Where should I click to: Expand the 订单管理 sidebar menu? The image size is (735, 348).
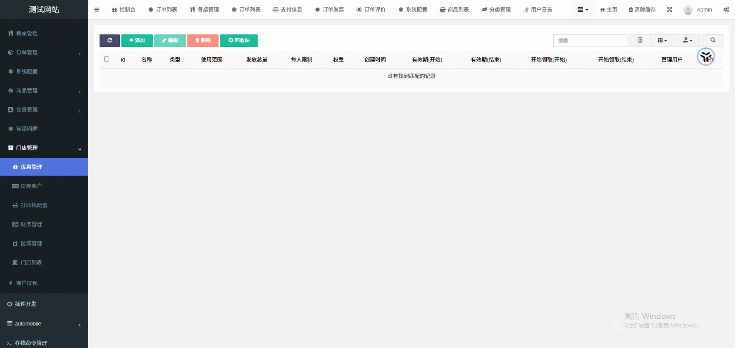pyautogui.click(x=44, y=52)
